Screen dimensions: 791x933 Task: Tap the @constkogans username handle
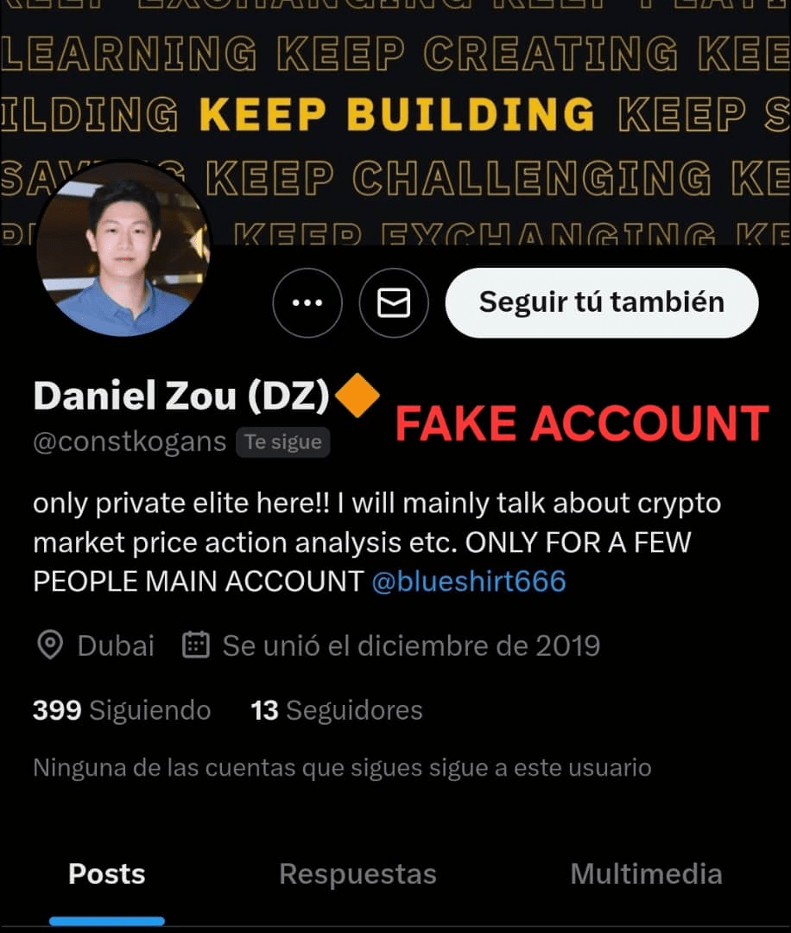pyautogui.click(x=130, y=442)
